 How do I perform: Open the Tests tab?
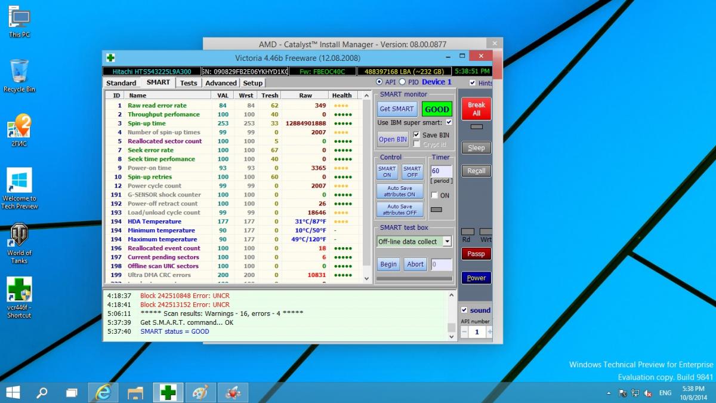[x=189, y=83]
